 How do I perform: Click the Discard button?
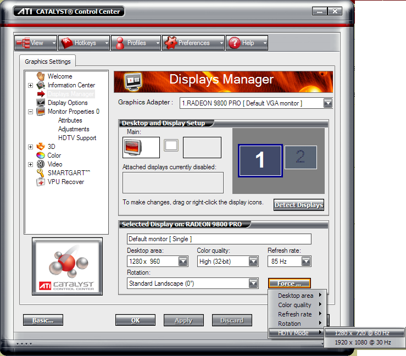click(x=232, y=320)
